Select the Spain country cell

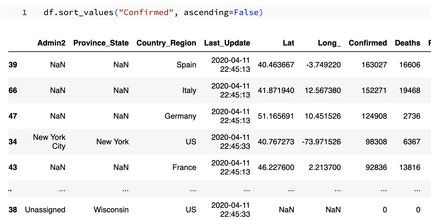186,65
